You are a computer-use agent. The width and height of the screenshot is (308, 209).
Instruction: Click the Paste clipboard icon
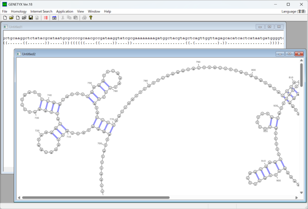(75, 18)
